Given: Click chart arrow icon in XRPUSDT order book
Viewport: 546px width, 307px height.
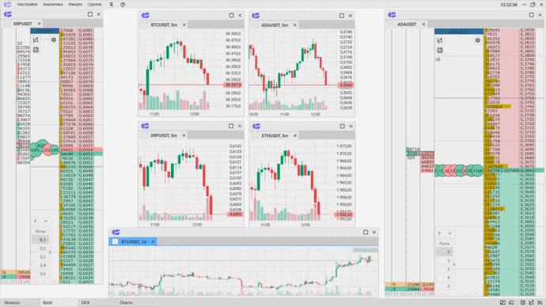Looking at the screenshot, I should pyautogui.click(x=36, y=40).
